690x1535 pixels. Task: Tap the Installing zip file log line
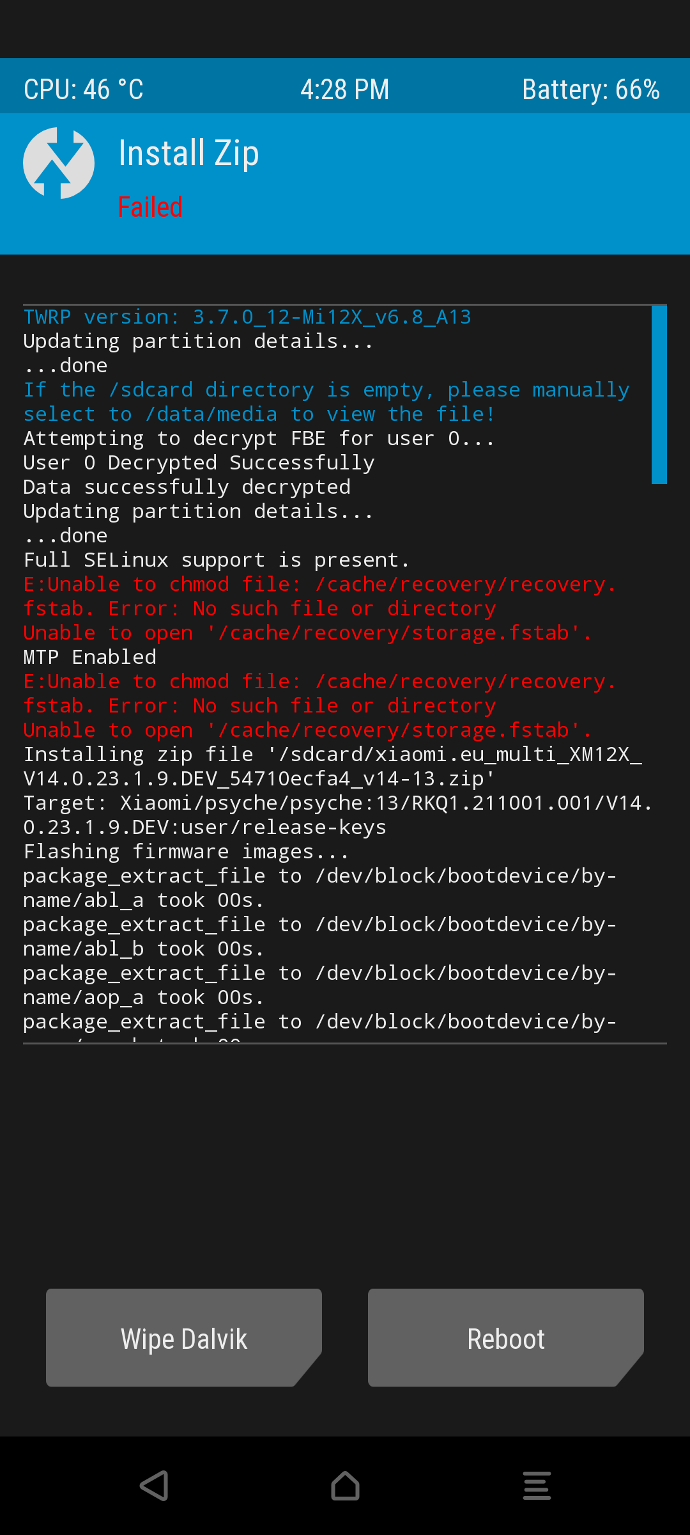(333, 767)
